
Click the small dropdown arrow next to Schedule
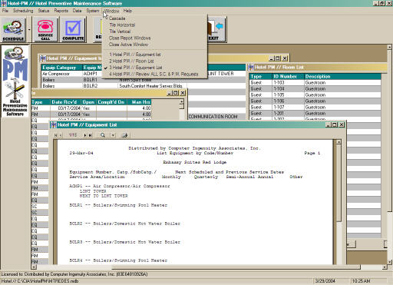[x=29, y=30]
